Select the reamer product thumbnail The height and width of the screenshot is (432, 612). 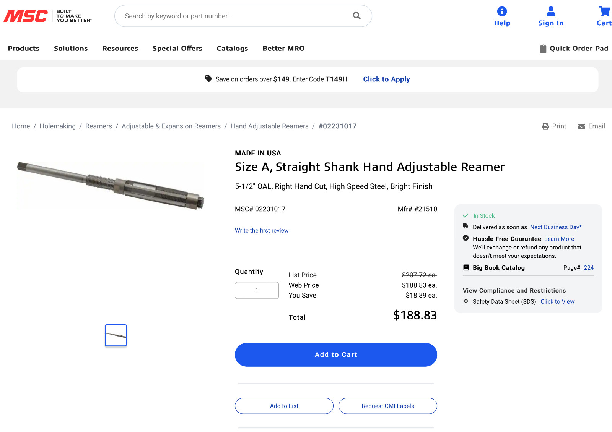116,335
